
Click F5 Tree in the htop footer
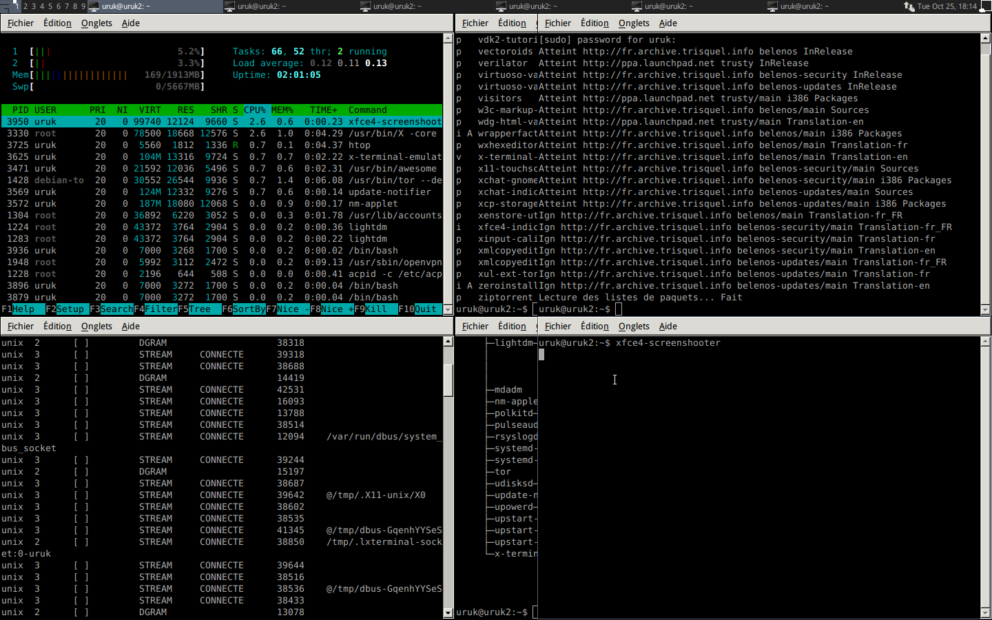(200, 309)
